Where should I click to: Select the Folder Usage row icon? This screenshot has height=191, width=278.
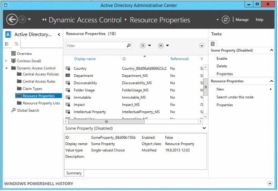coord(68,90)
